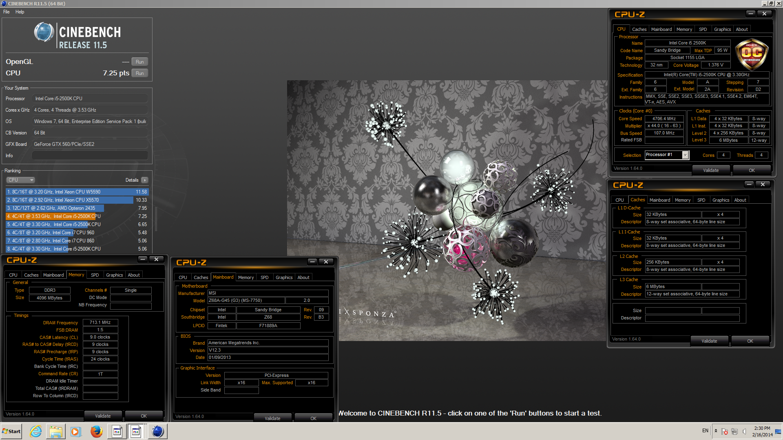The height and width of the screenshot is (440, 783).
Task: Click the mainboard model Z68A-G45 field
Action: pyautogui.click(x=246, y=301)
